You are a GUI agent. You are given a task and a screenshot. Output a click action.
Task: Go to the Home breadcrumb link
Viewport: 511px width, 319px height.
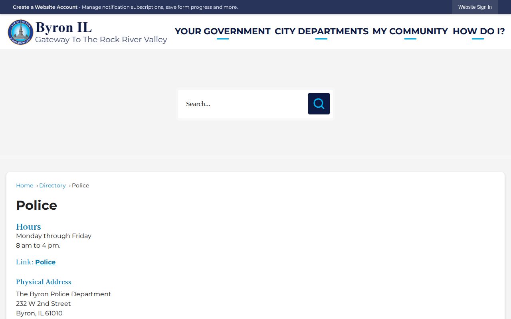point(25,185)
